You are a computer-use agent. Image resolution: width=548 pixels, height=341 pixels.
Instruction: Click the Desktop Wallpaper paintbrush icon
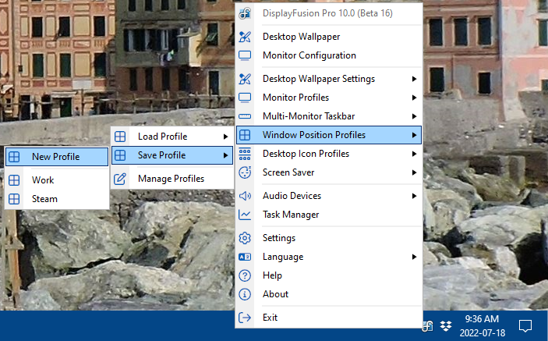(x=245, y=37)
